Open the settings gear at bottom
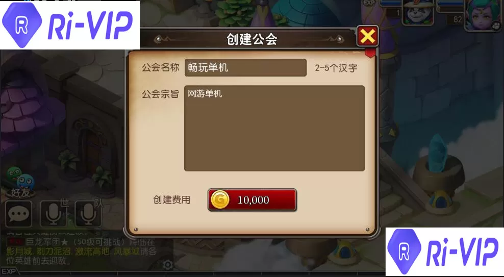 tap(167, 265)
